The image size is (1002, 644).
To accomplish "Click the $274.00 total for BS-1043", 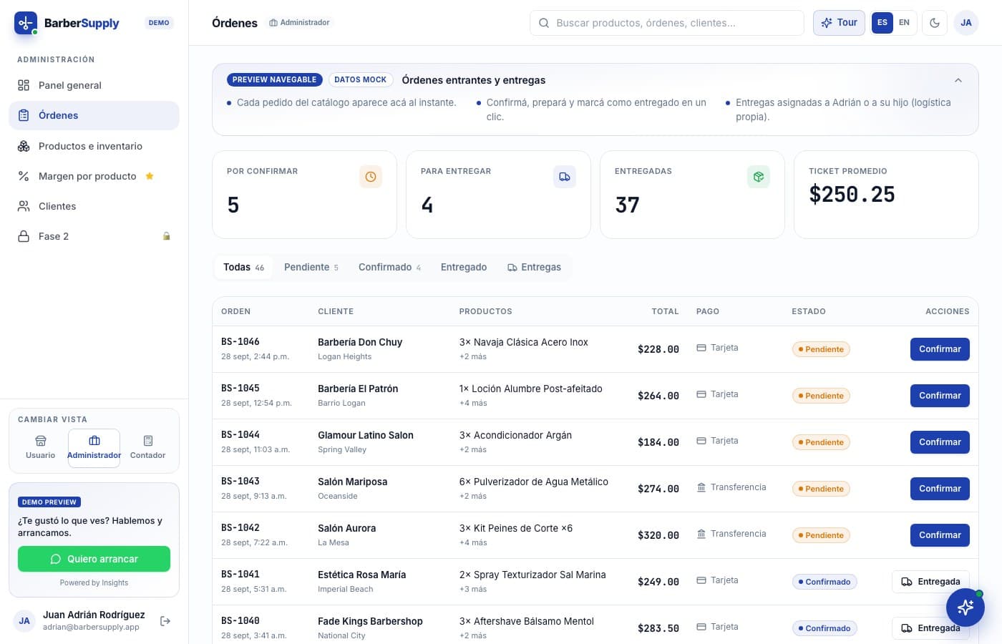I will 658,489.
